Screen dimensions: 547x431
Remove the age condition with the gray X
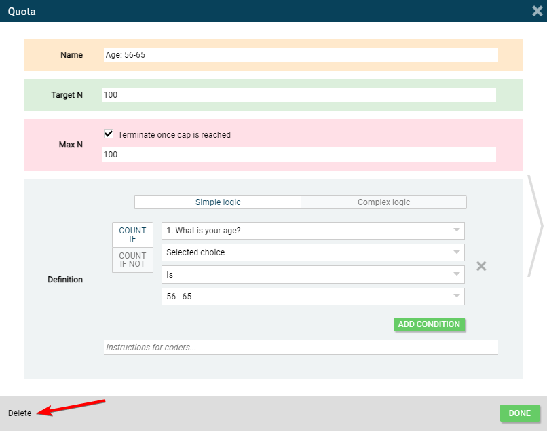coord(481,266)
